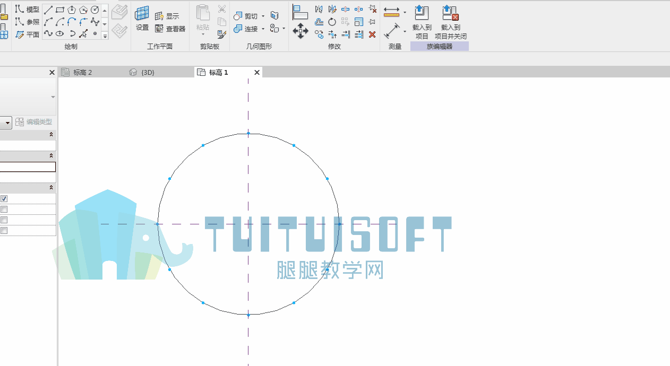This screenshot has width=670, height=366.
Task: Click the 显示 work plane button
Action: coord(167,16)
